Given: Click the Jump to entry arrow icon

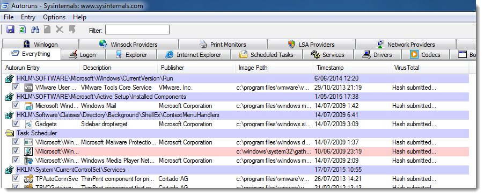Looking at the screenshot, I should (x=72, y=30).
